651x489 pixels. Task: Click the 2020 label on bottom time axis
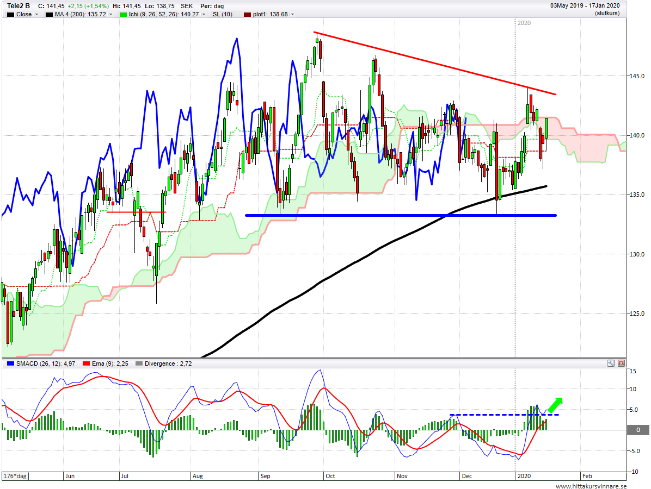(524, 476)
